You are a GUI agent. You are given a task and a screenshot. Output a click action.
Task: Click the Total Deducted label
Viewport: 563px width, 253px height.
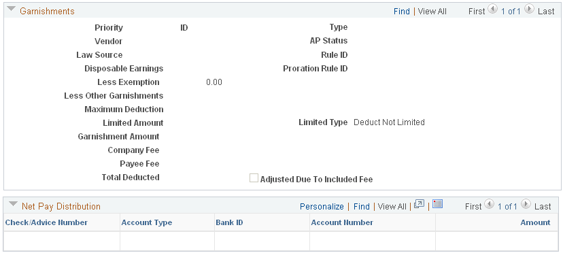pos(131,178)
